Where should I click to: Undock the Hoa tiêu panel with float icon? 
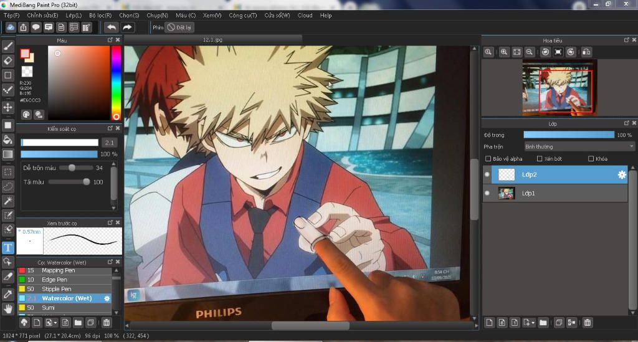627,40
